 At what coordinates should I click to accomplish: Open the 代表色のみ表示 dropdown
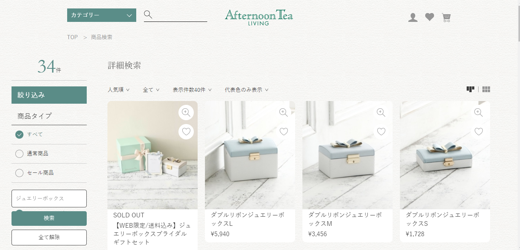247,90
